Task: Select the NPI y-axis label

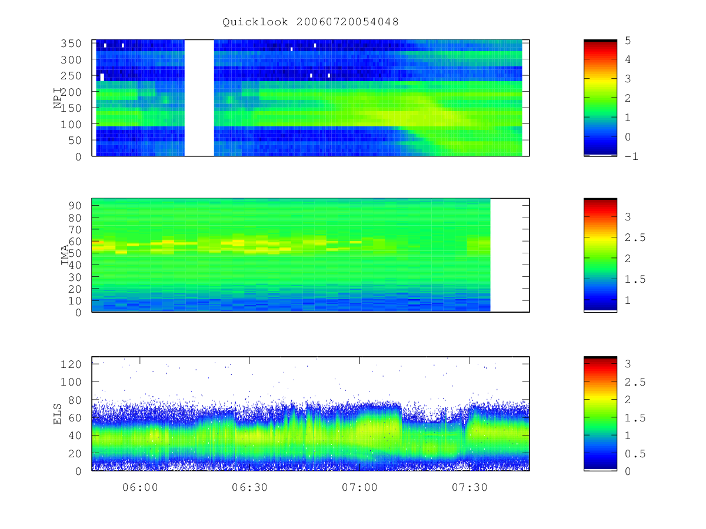Action: (x=58, y=98)
